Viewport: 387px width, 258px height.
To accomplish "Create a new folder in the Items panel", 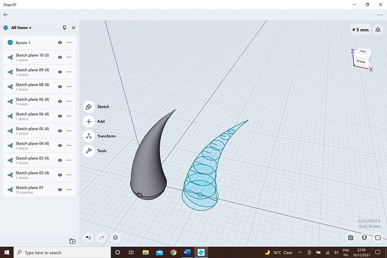I will [72, 241].
